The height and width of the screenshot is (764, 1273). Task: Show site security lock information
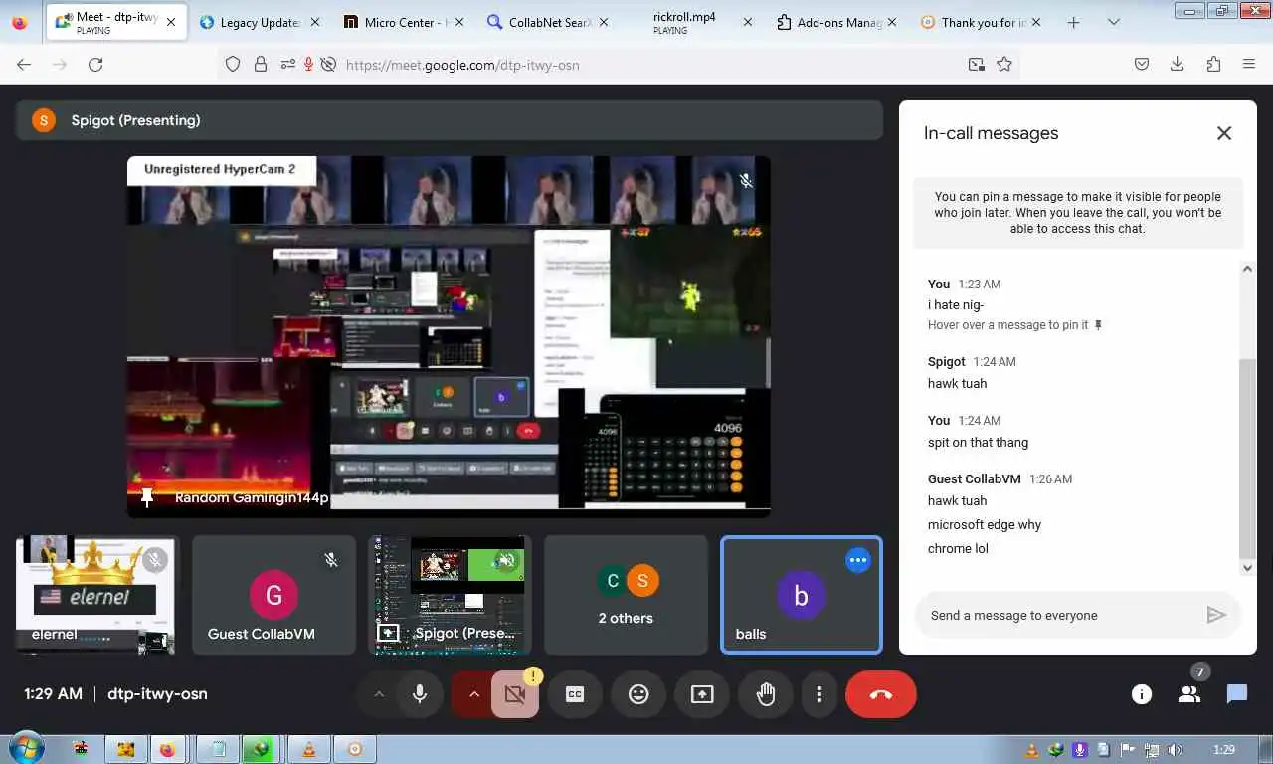point(261,65)
